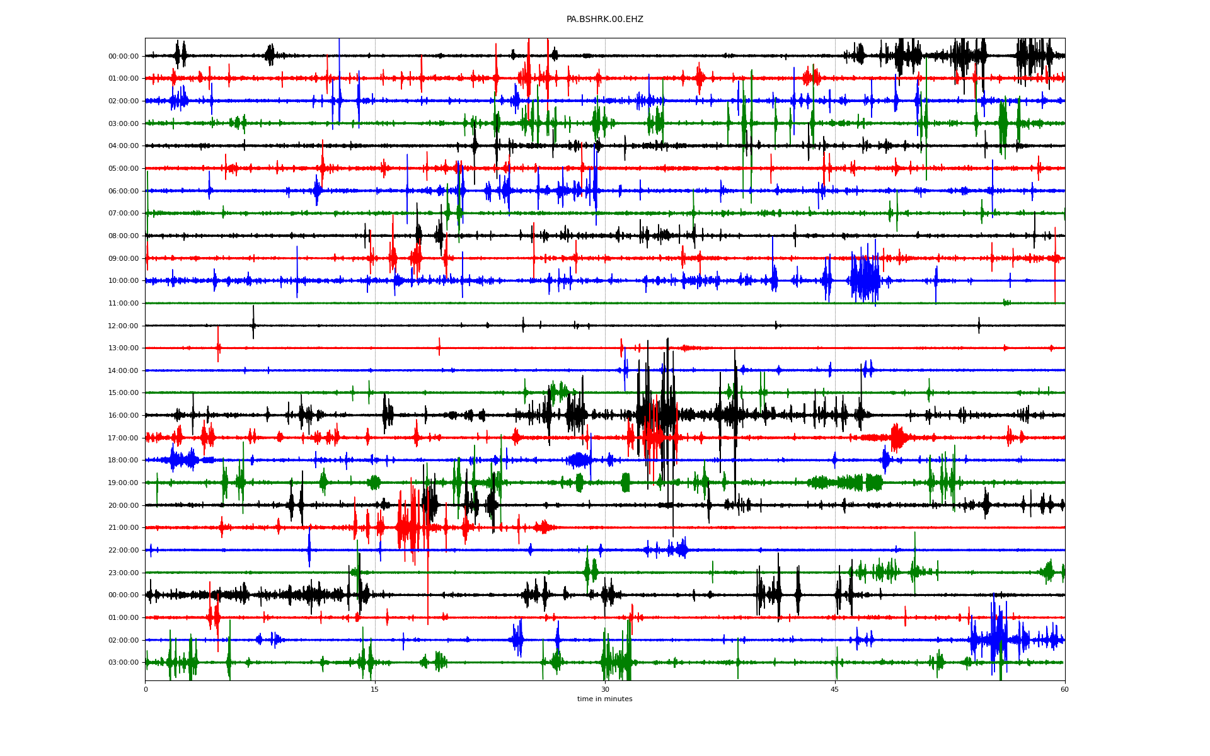
Task: Select the 11:00:00 time label
Action: (x=123, y=304)
